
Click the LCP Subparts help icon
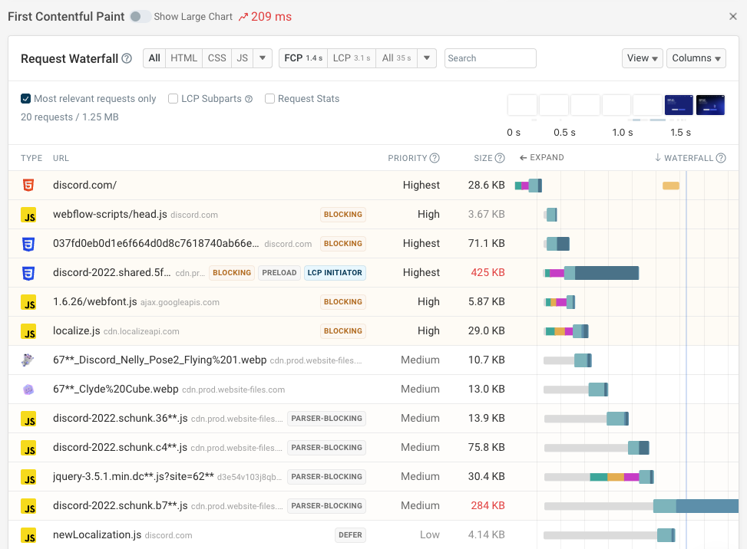[249, 99]
